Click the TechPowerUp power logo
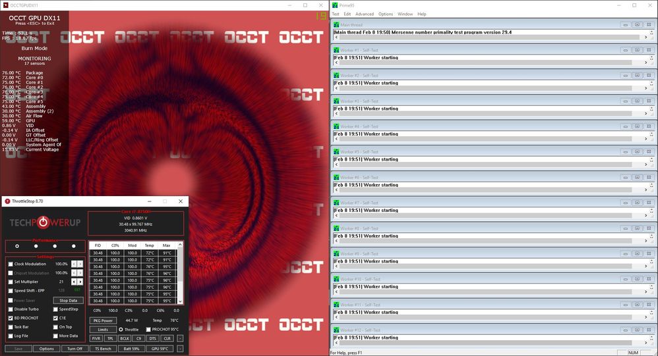This screenshot has width=658, height=356. [x=44, y=222]
